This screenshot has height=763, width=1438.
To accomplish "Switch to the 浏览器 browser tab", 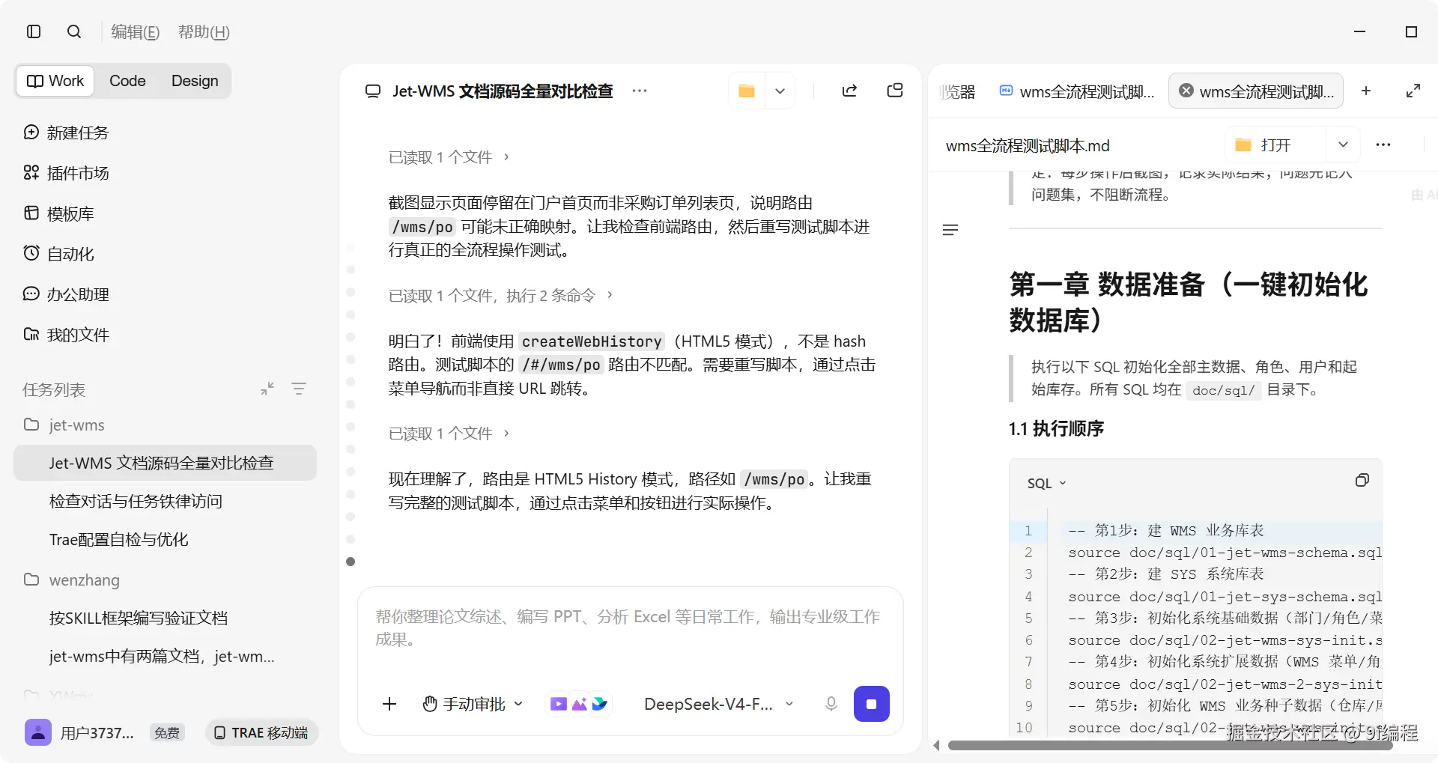I will click(x=958, y=91).
